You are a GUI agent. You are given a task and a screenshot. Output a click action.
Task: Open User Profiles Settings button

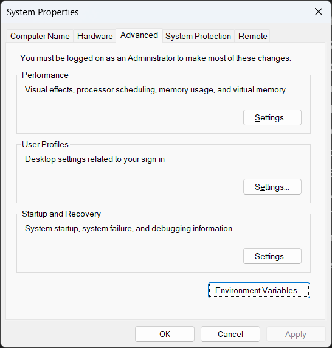pyautogui.click(x=272, y=187)
